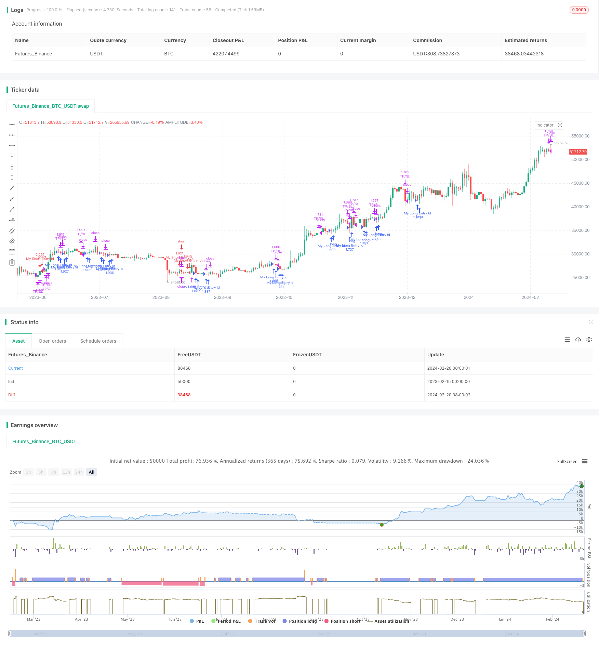Screen dimensions: 599x647
Task: Click the green marker at the PnL peak
Action: (582, 486)
